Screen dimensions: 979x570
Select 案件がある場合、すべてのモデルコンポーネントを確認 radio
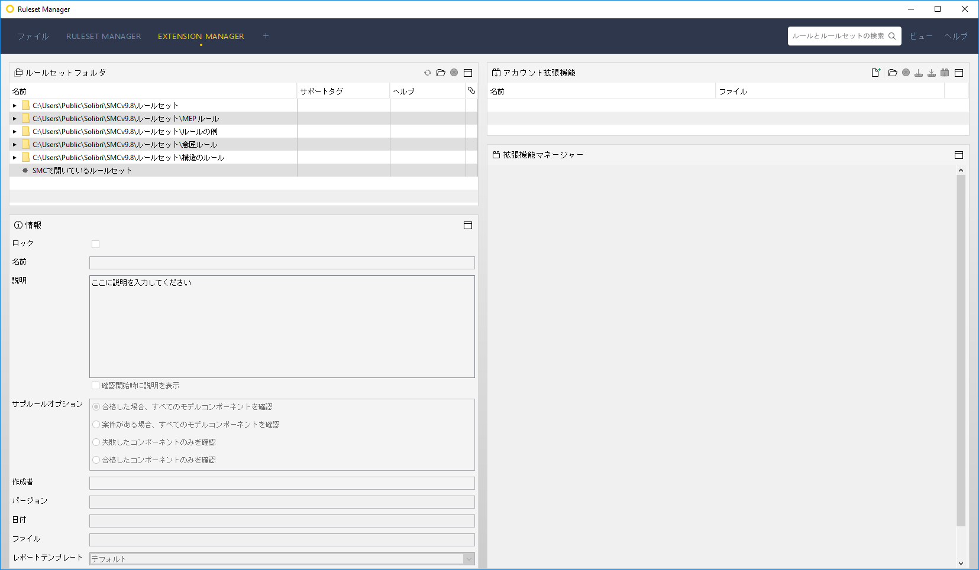(x=96, y=424)
